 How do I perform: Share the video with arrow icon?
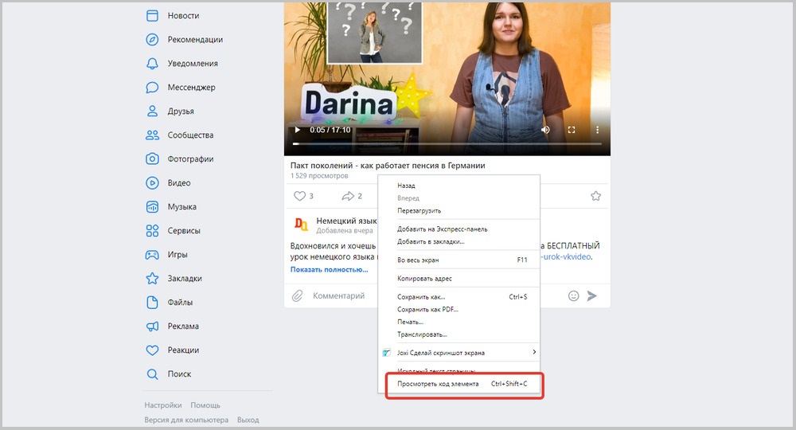click(x=347, y=196)
